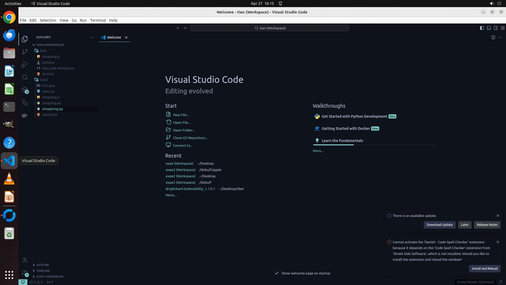Open the Run and Debug view
Viewport: 506px width, 285px height.
click(25, 64)
